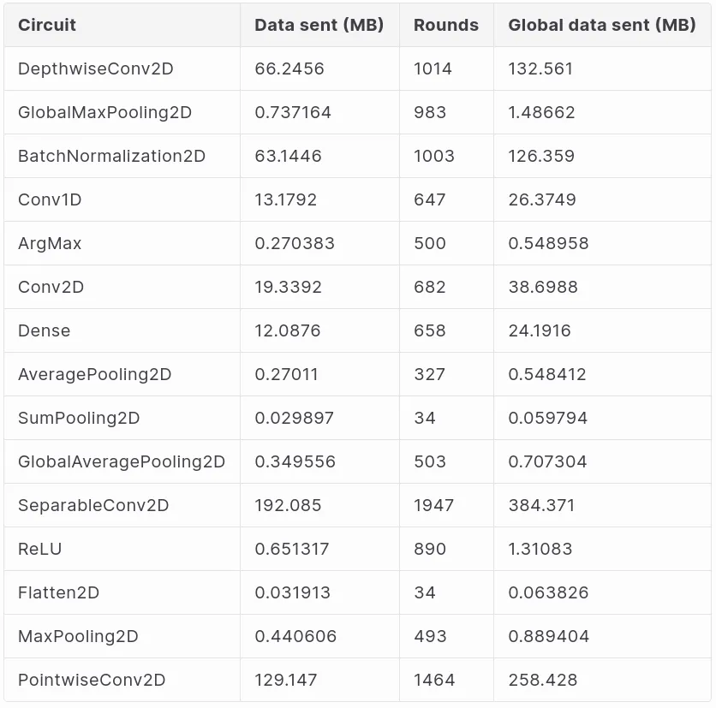Click the Data sent (MB) column header
The height and width of the screenshot is (708, 716).
click(319, 25)
